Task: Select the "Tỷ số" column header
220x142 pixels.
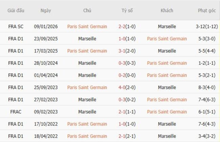Action: pyautogui.click(x=127, y=10)
